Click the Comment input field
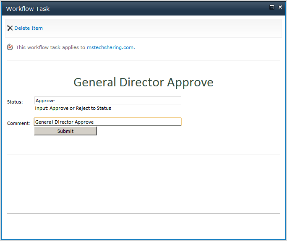 pyautogui.click(x=107, y=122)
